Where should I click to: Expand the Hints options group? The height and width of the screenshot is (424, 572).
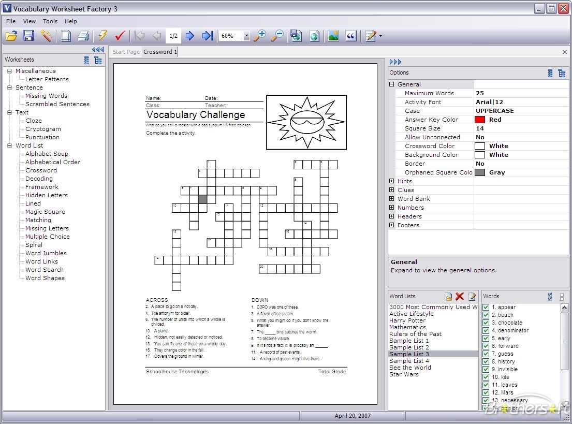click(x=392, y=181)
